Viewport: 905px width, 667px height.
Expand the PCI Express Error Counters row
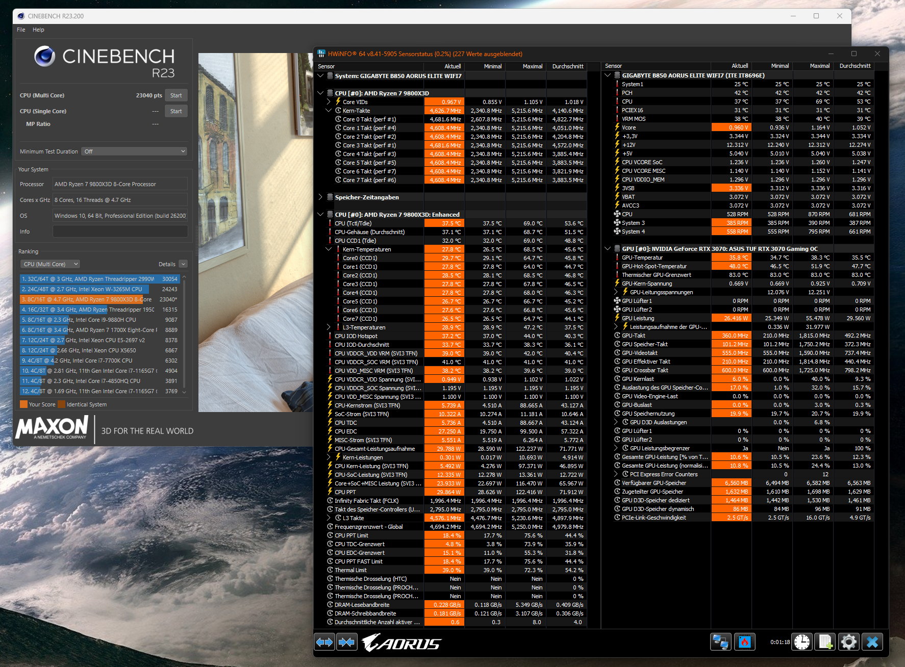pyautogui.click(x=616, y=474)
